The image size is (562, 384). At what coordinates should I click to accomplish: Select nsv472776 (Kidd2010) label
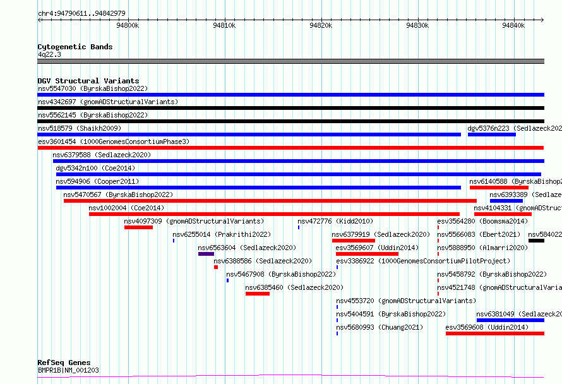(x=335, y=221)
